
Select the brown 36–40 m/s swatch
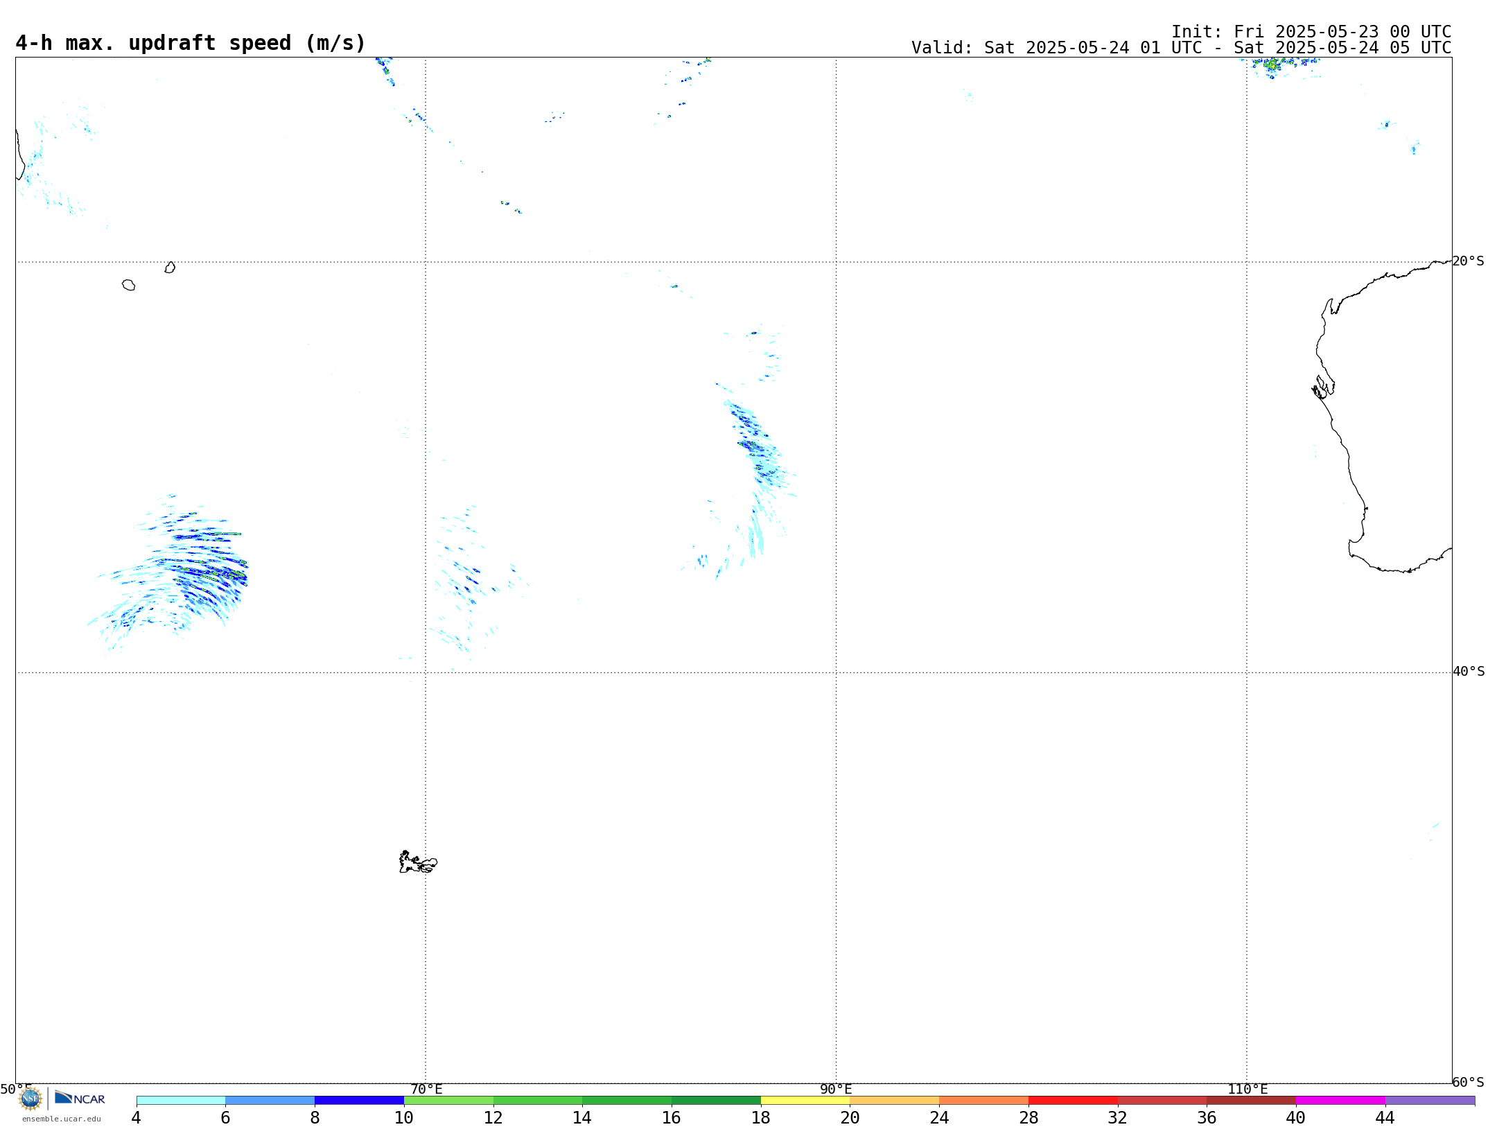tap(1252, 1100)
